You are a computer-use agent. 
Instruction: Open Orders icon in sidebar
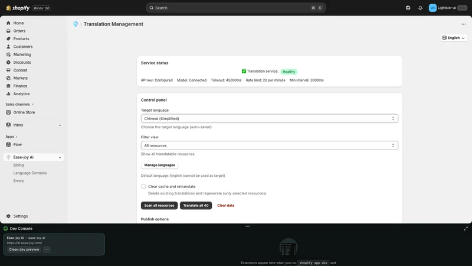tap(8, 31)
